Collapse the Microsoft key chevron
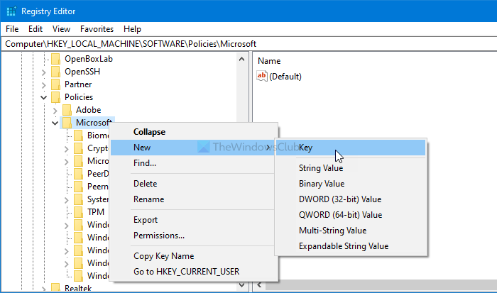Image resolution: width=497 pixels, height=293 pixels. (x=55, y=123)
